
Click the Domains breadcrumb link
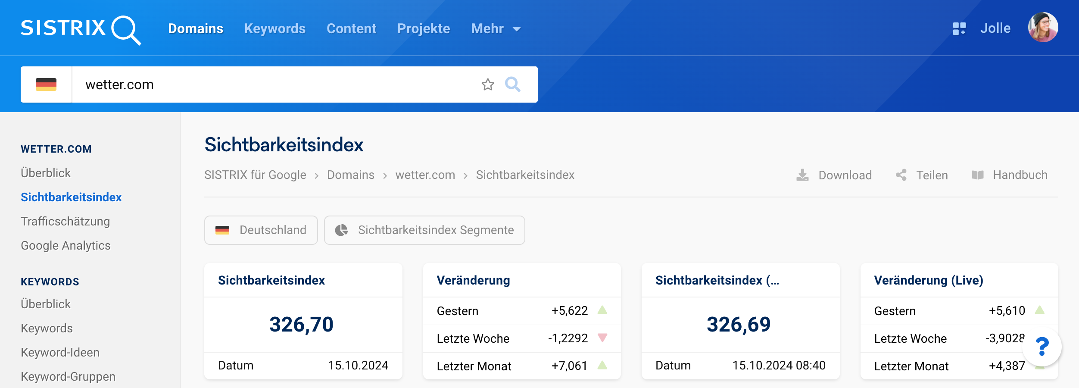click(x=351, y=175)
